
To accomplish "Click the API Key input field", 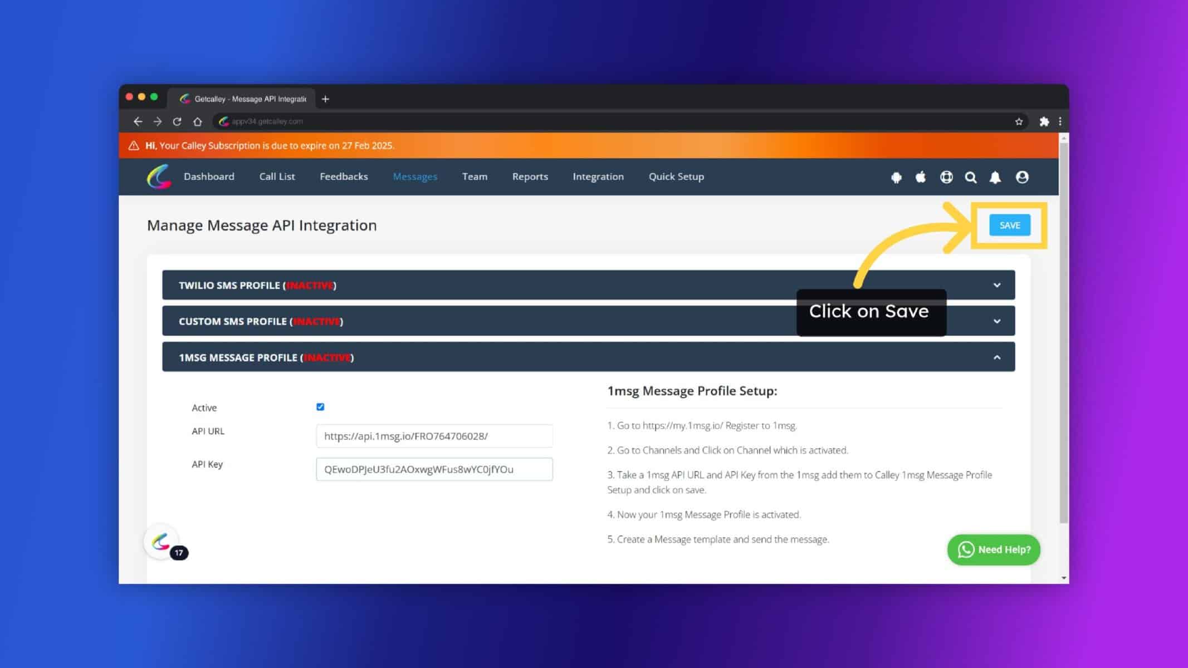I will [x=434, y=469].
